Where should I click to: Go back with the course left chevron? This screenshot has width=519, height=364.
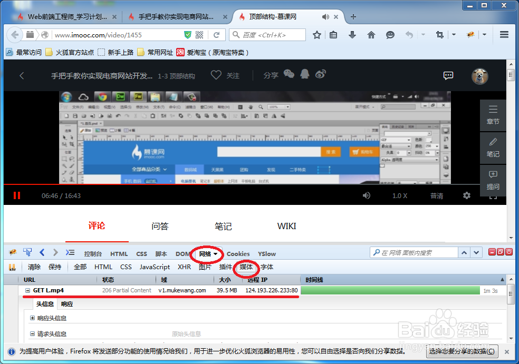(22, 76)
